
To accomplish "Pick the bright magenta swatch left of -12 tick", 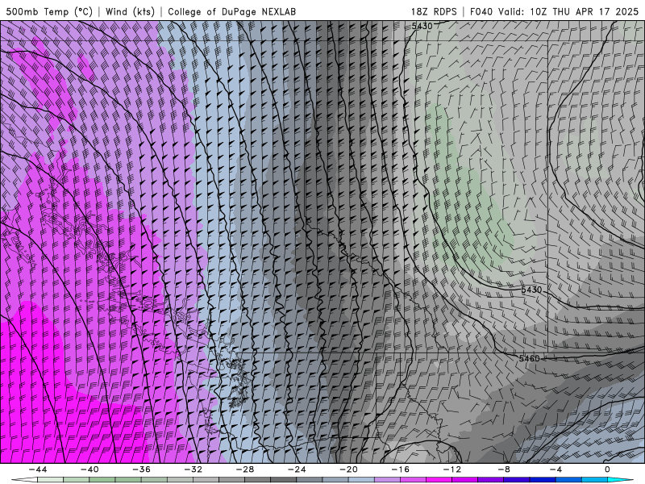I will pos(439,480).
